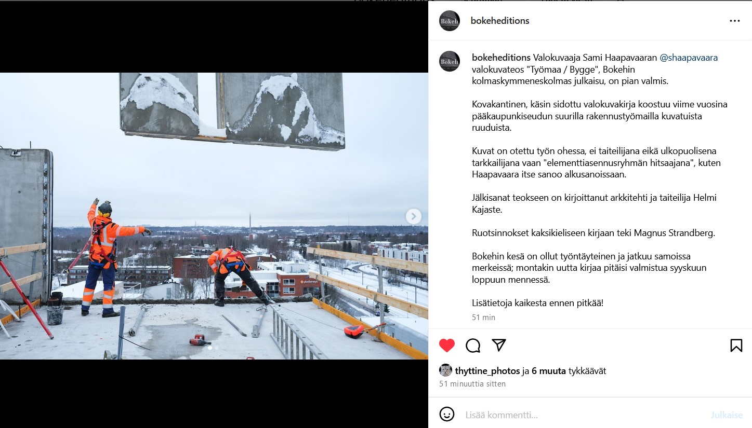Image resolution: width=752 pixels, height=428 pixels.
Task: Click the Bokeh avatar in post header
Action: [450, 21]
